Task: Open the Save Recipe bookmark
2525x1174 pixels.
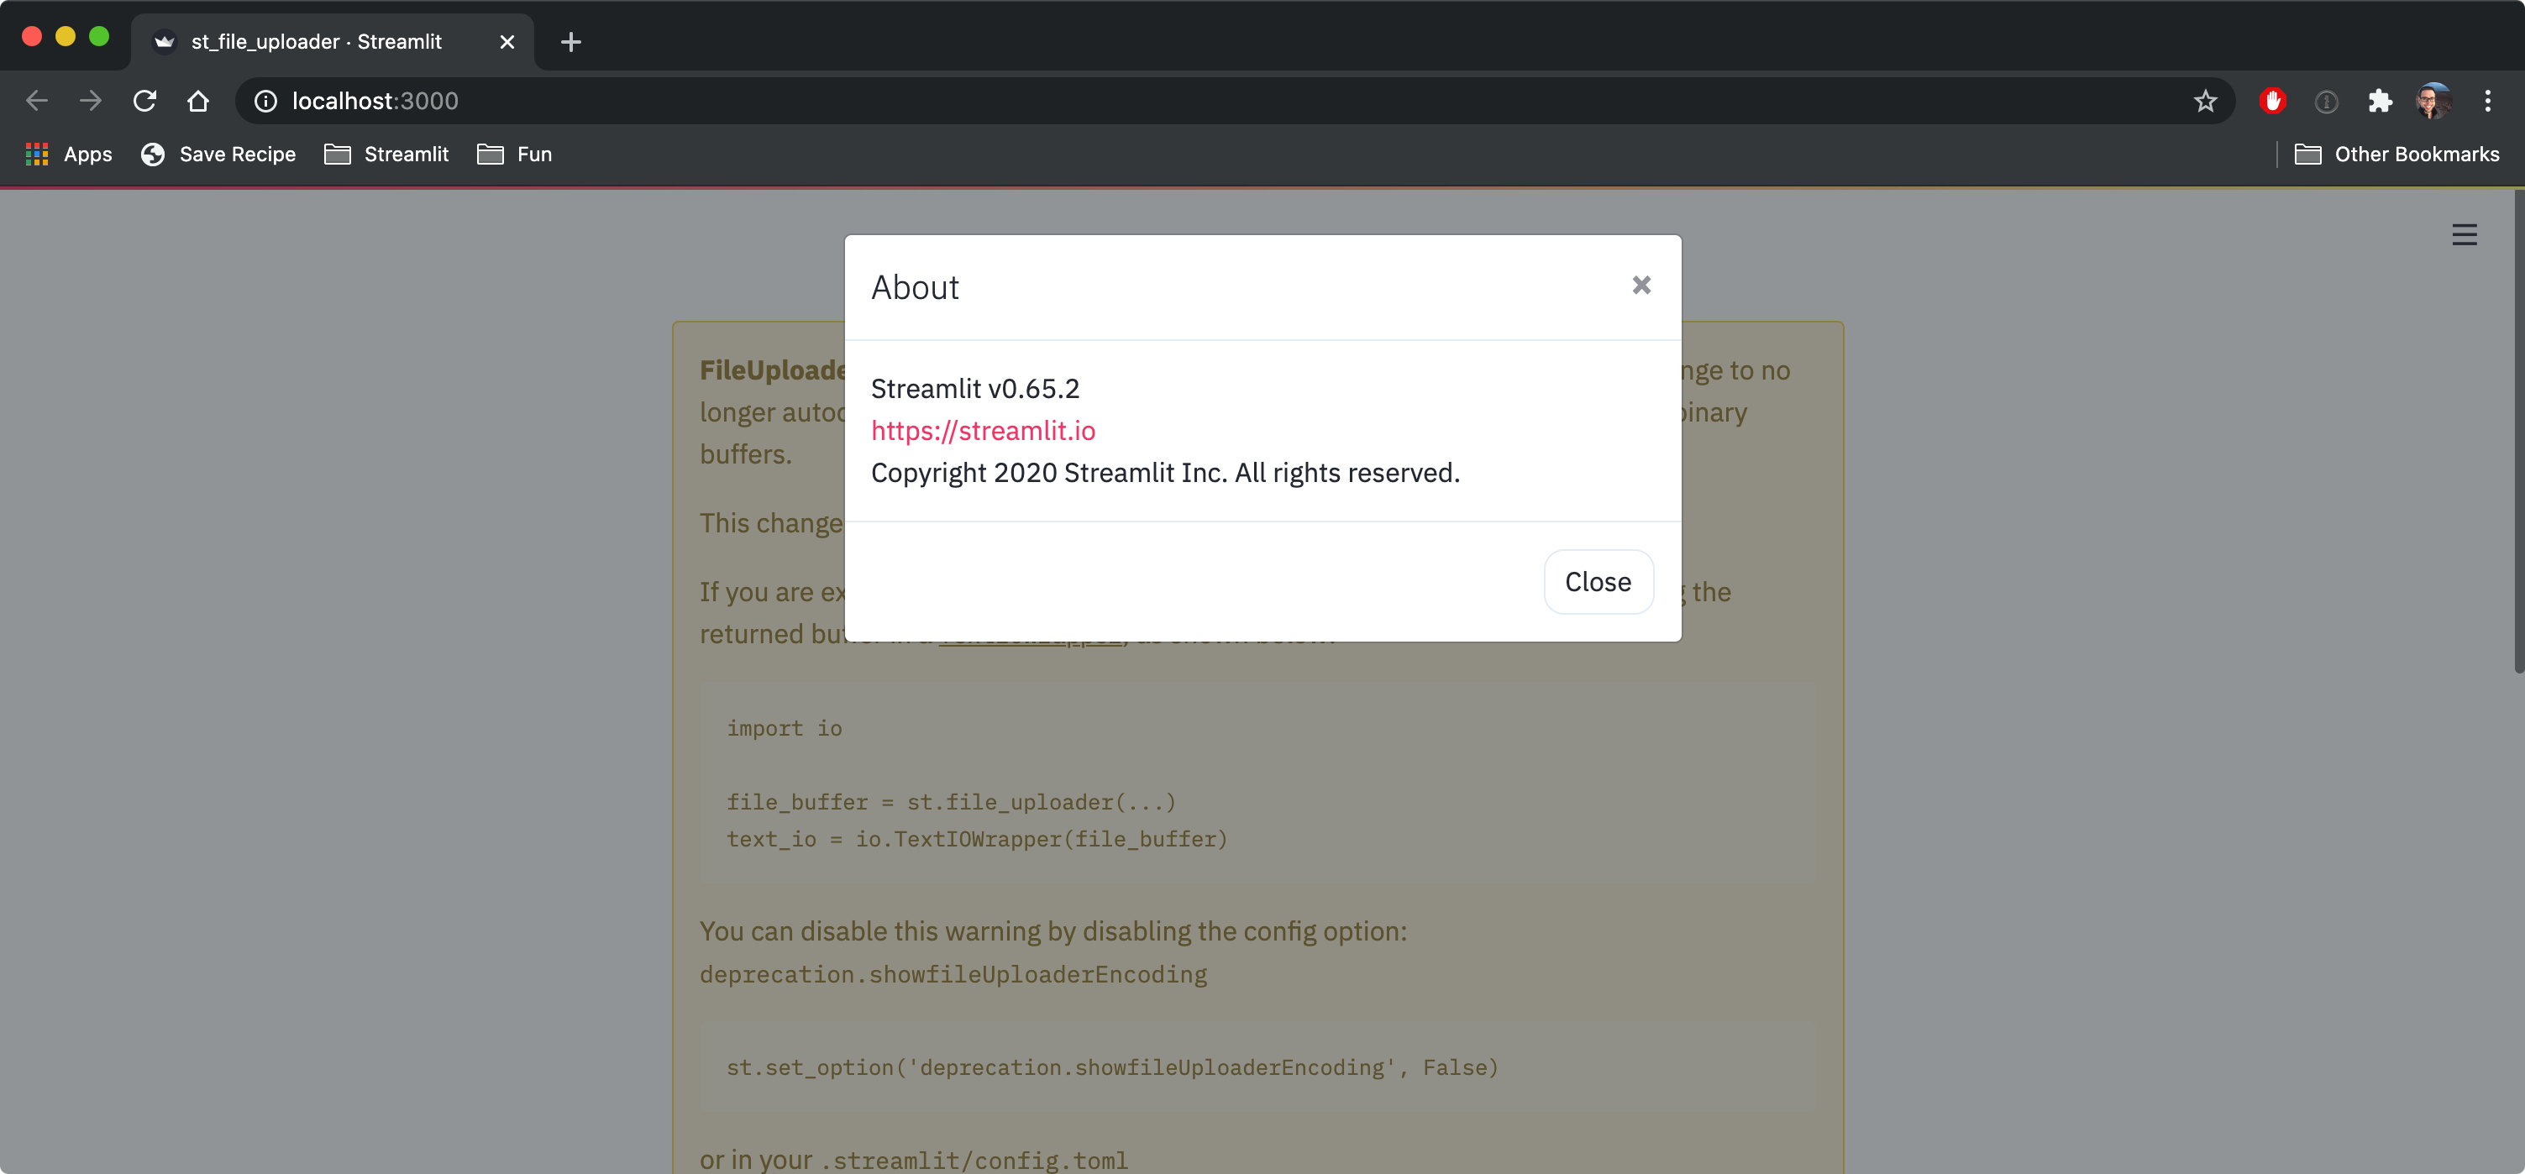Action: click(218, 154)
